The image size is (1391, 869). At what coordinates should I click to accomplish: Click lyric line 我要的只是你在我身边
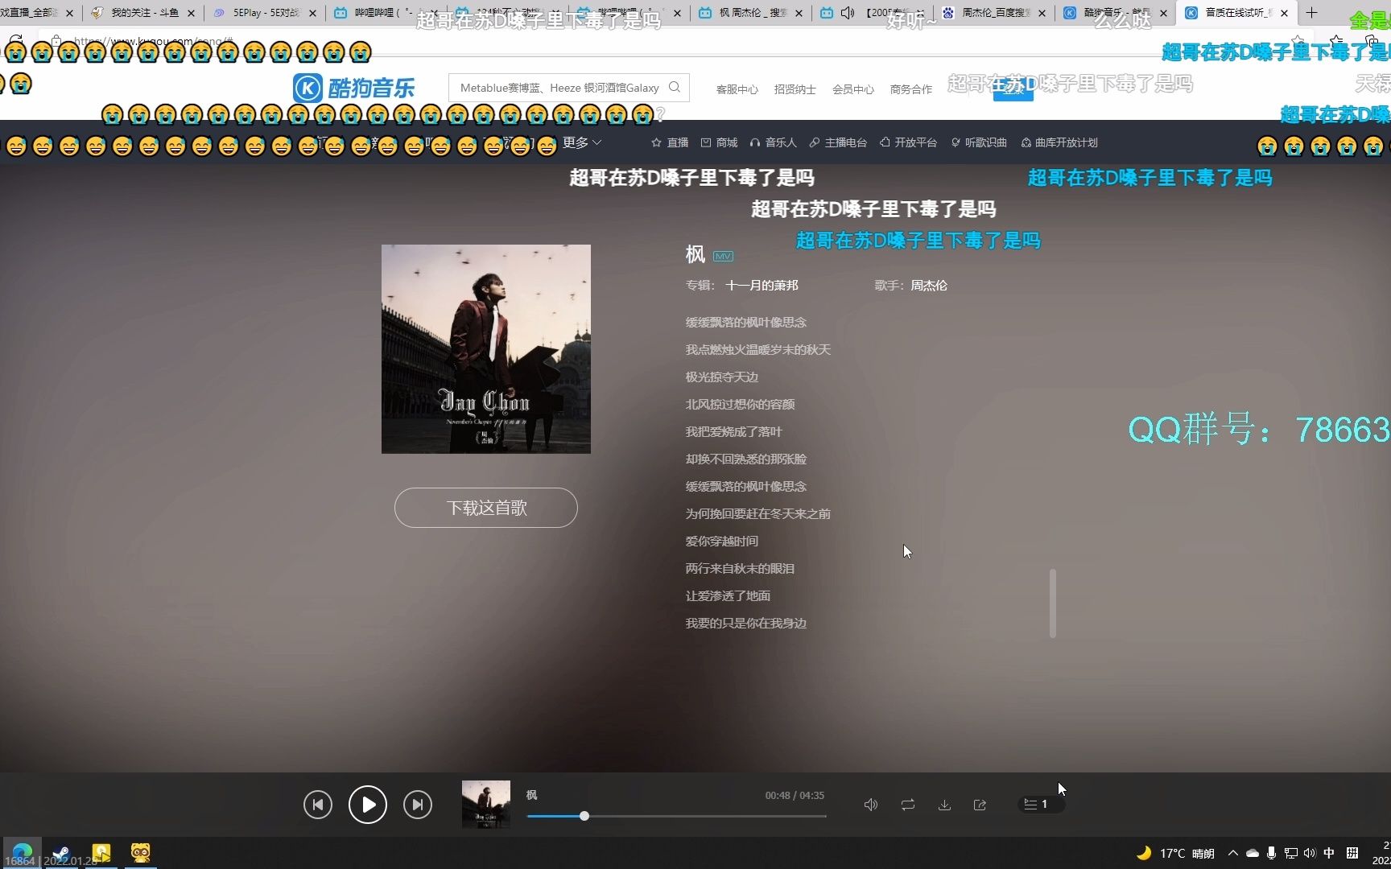click(746, 623)
